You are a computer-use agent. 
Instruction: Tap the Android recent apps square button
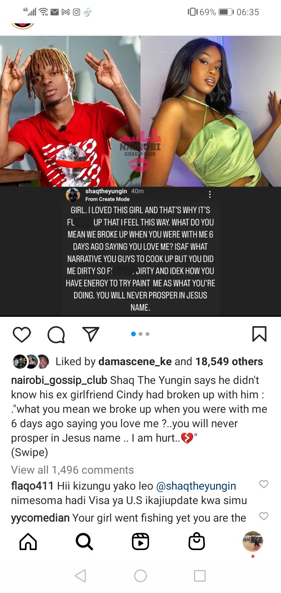click(x=200, y=576)
